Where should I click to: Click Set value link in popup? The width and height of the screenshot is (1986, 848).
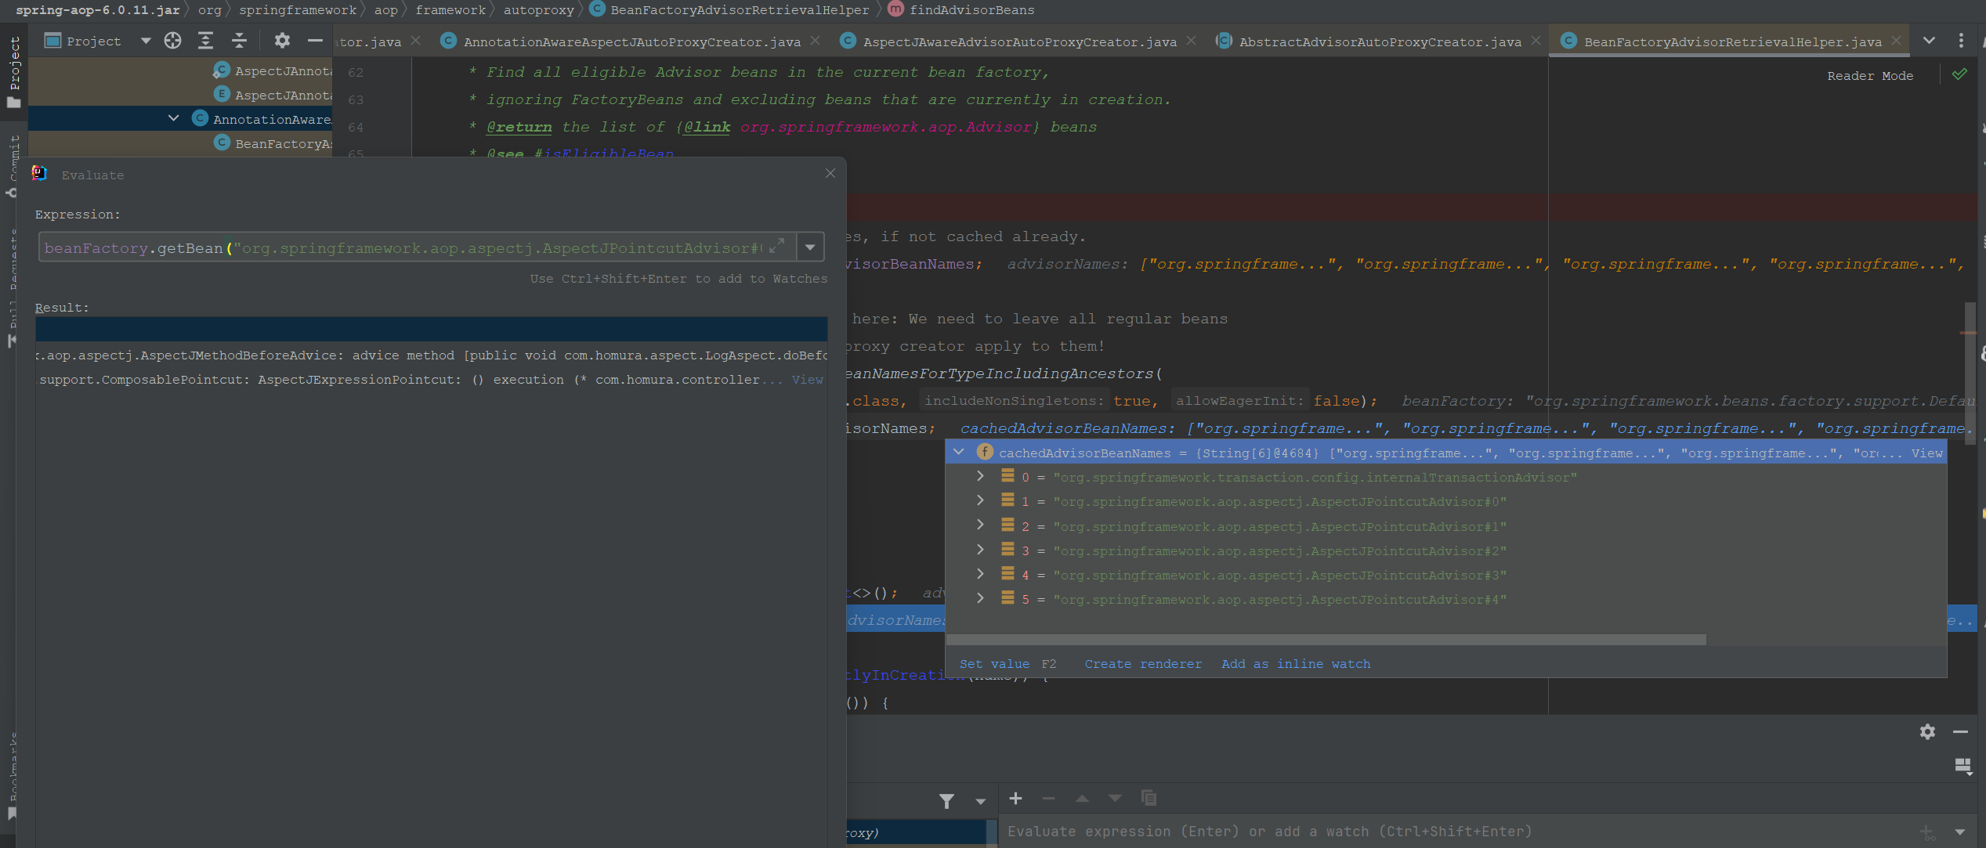(x=993, y=664)
